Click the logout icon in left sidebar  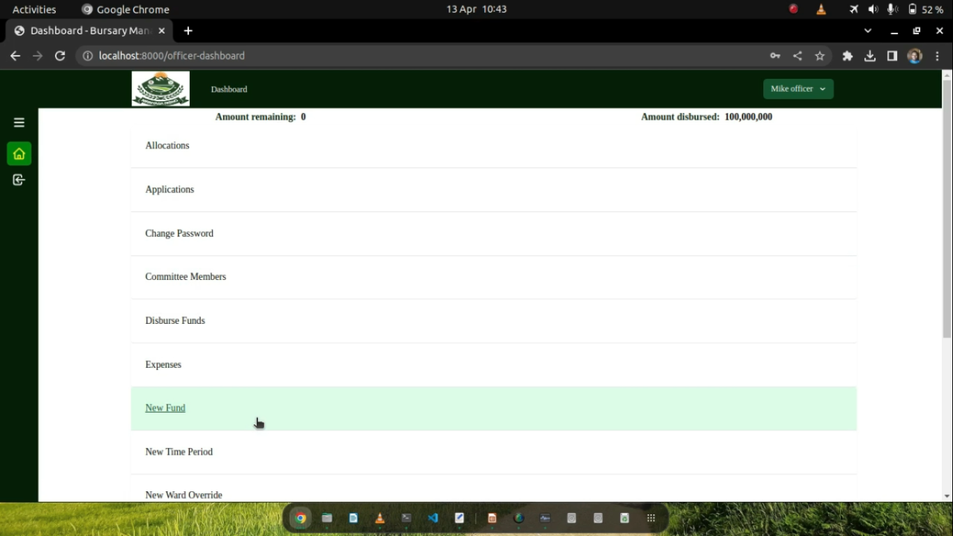19,179
